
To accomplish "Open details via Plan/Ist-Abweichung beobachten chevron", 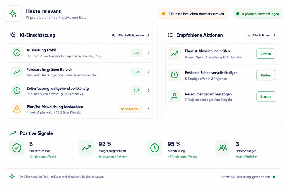I will click(149, 109).
